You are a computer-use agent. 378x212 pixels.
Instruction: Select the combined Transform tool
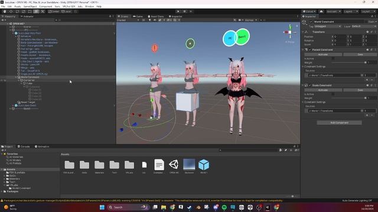36,11
